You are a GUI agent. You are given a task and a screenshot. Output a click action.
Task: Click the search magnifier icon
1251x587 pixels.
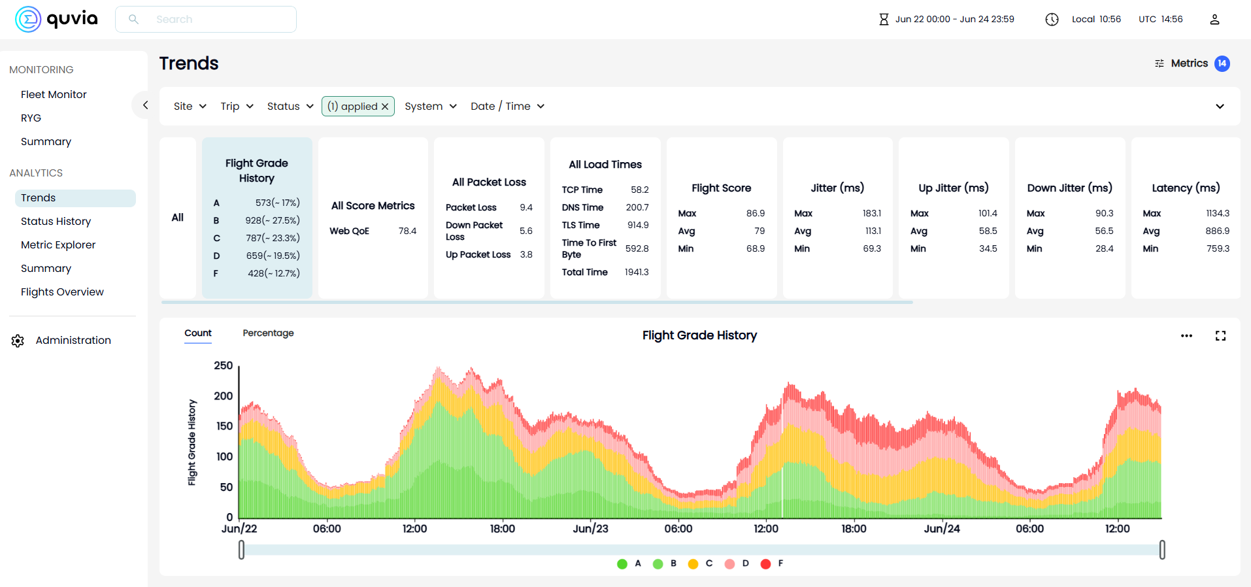(133, 20)
